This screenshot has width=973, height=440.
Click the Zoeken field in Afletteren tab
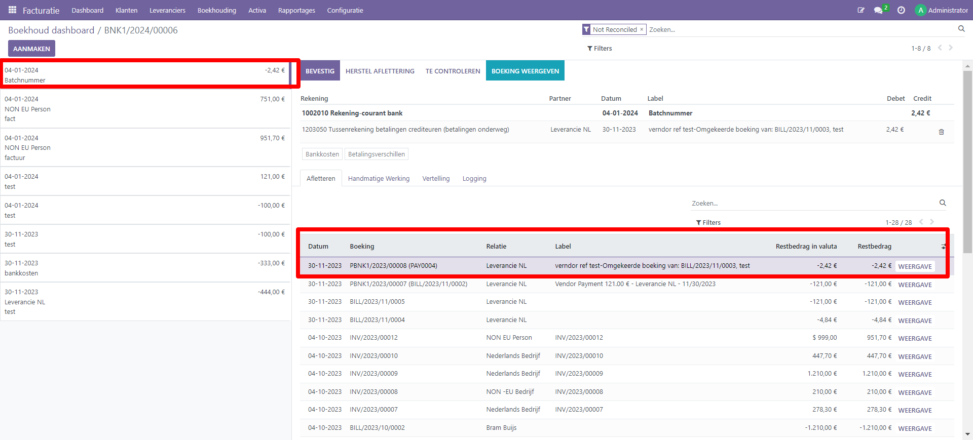tap(811, 204)
